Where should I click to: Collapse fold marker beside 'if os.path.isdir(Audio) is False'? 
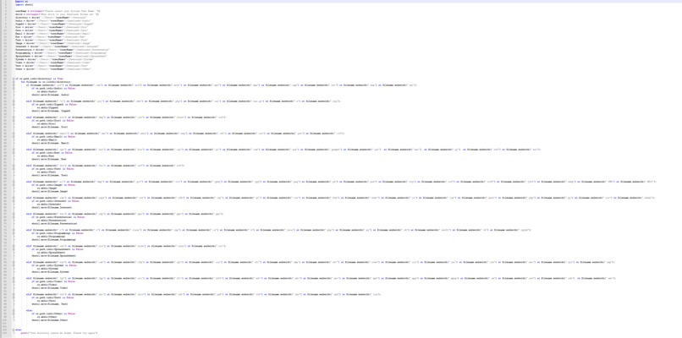[14, 88]
